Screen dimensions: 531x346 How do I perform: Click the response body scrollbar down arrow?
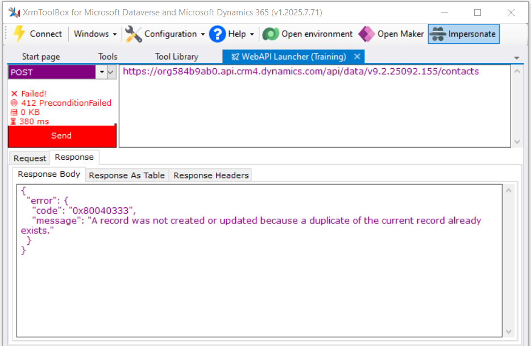pos(509,331)
